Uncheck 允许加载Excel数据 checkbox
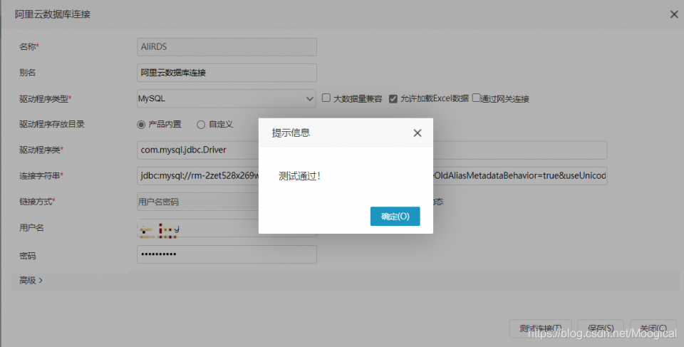 click(x=393, y=98)
